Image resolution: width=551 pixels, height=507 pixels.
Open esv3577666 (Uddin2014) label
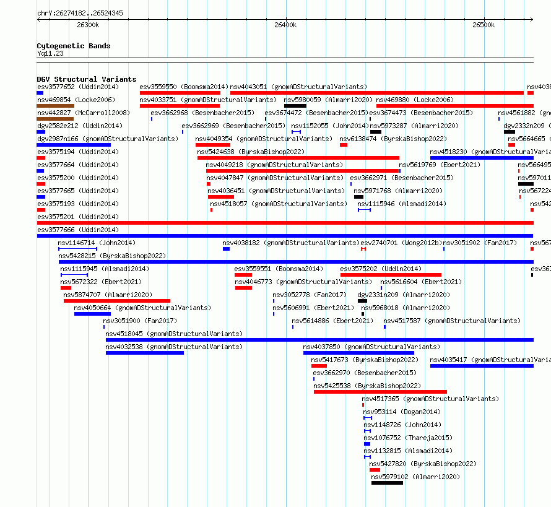(x=78, y=230)
